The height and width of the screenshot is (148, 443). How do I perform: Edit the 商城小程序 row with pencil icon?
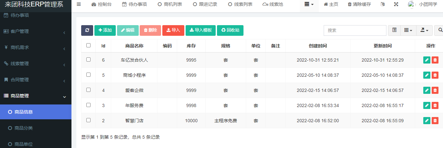click(427, 75)
